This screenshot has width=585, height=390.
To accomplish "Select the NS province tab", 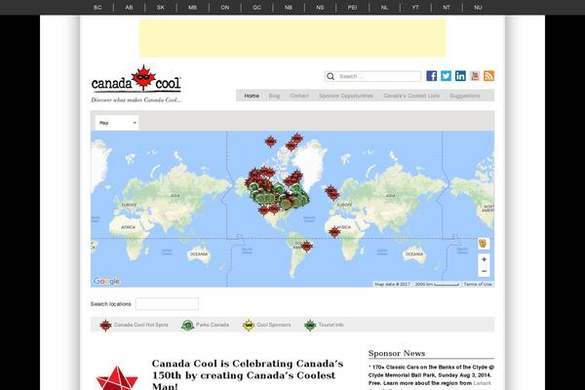I will coord(320,8).
